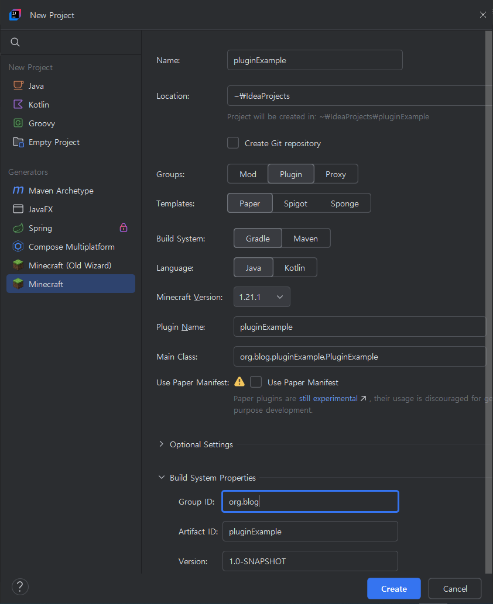Image resolution: width=493 pixels, height=604 pixels.
Task: Click the Empty Project folder icon
Action: [18, 141]
